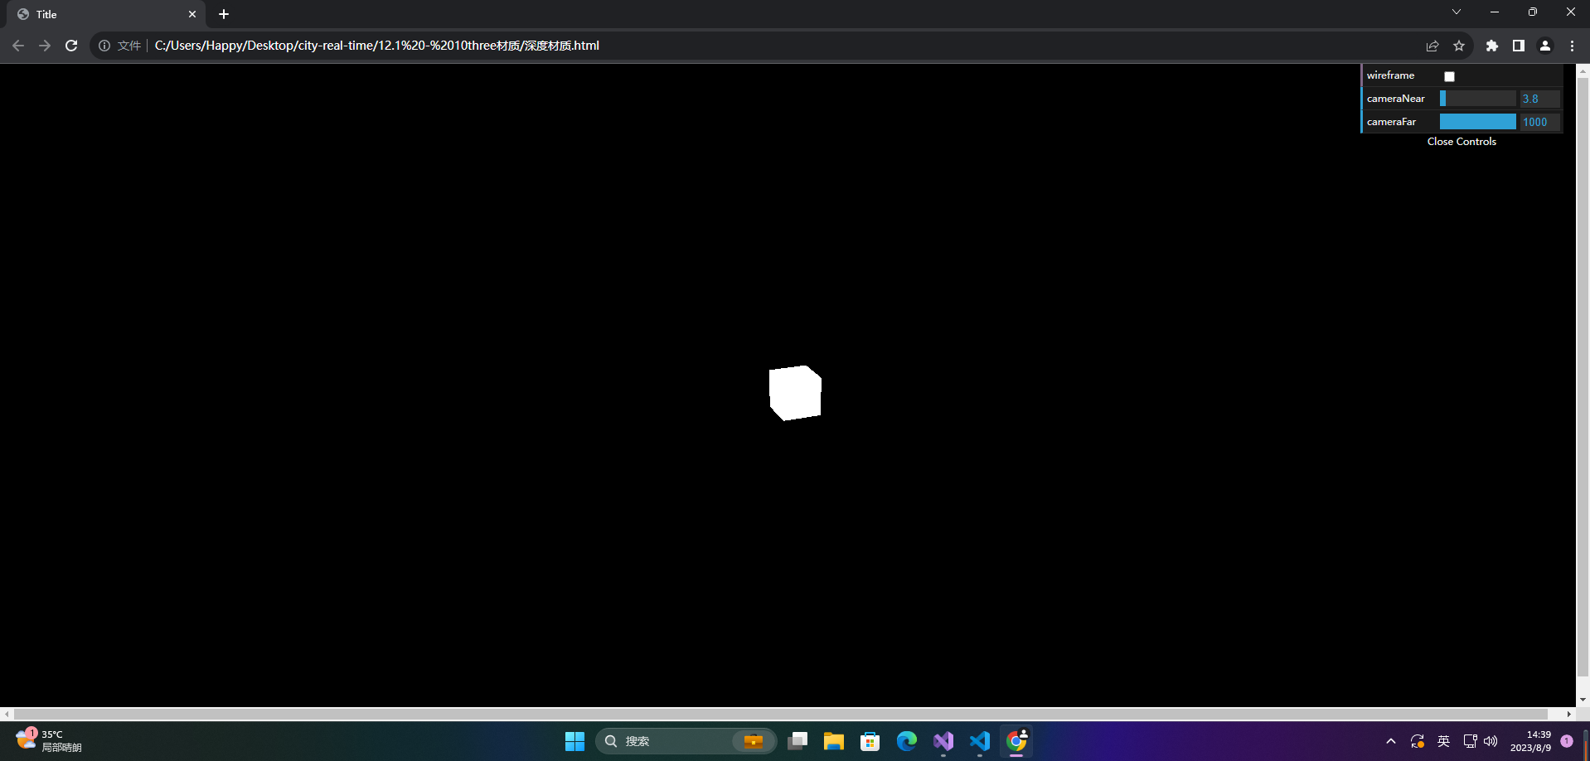
Task: Click the cameraFar value field 1000
Action: coord(1539,122)
